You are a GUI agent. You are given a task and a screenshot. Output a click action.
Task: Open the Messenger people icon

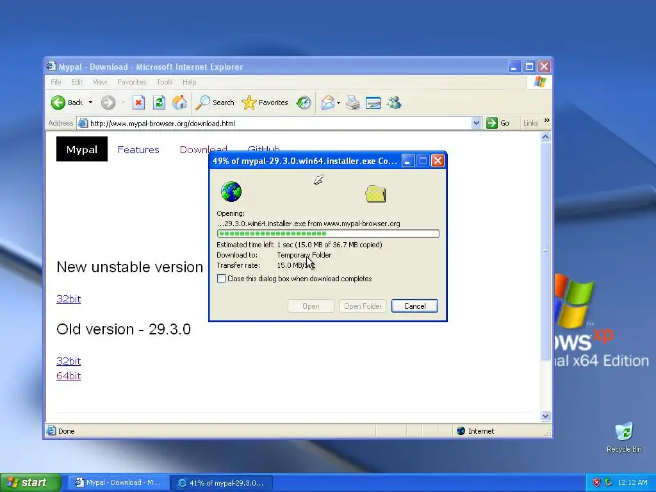coord(394,102)
